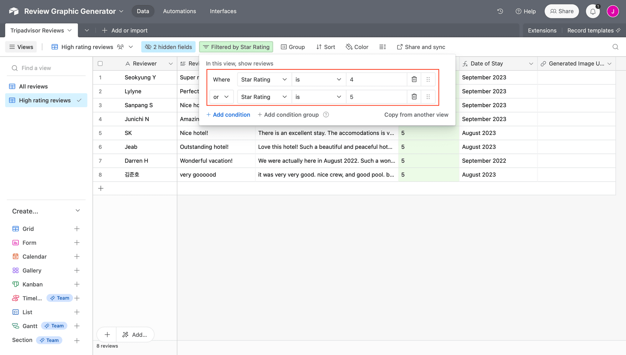626x355 pixels.
Task: Click the filter icon 'Filtered by Star Rating'
Action: click(236, 46)
